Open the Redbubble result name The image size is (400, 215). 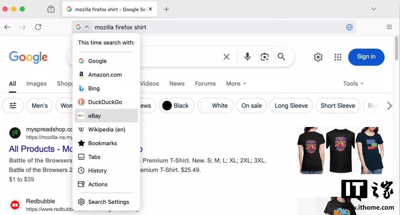[x=41, y=201]
